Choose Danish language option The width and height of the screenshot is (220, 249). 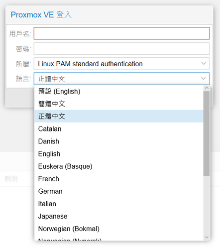click(x=119, y=141)
